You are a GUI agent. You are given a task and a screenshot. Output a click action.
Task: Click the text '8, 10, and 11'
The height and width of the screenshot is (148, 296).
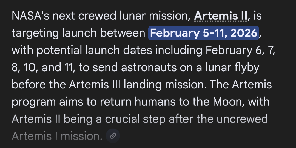pyautogui.click(x=43, y=68)
